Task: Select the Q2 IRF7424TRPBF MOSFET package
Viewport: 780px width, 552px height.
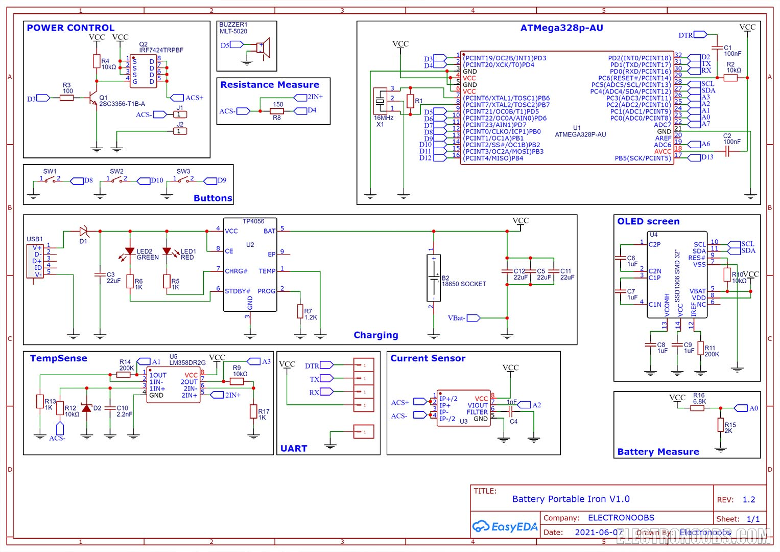Action: 144,71
